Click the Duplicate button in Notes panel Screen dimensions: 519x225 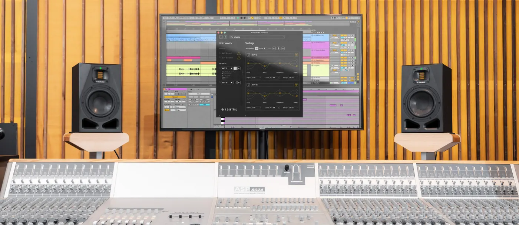[205, 102]
